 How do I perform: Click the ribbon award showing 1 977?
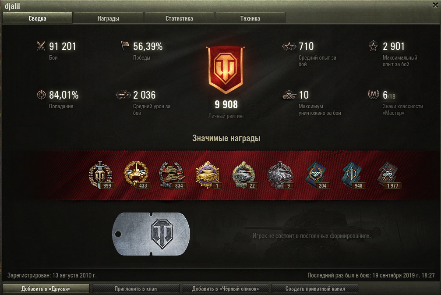click(x=389, y=175)
